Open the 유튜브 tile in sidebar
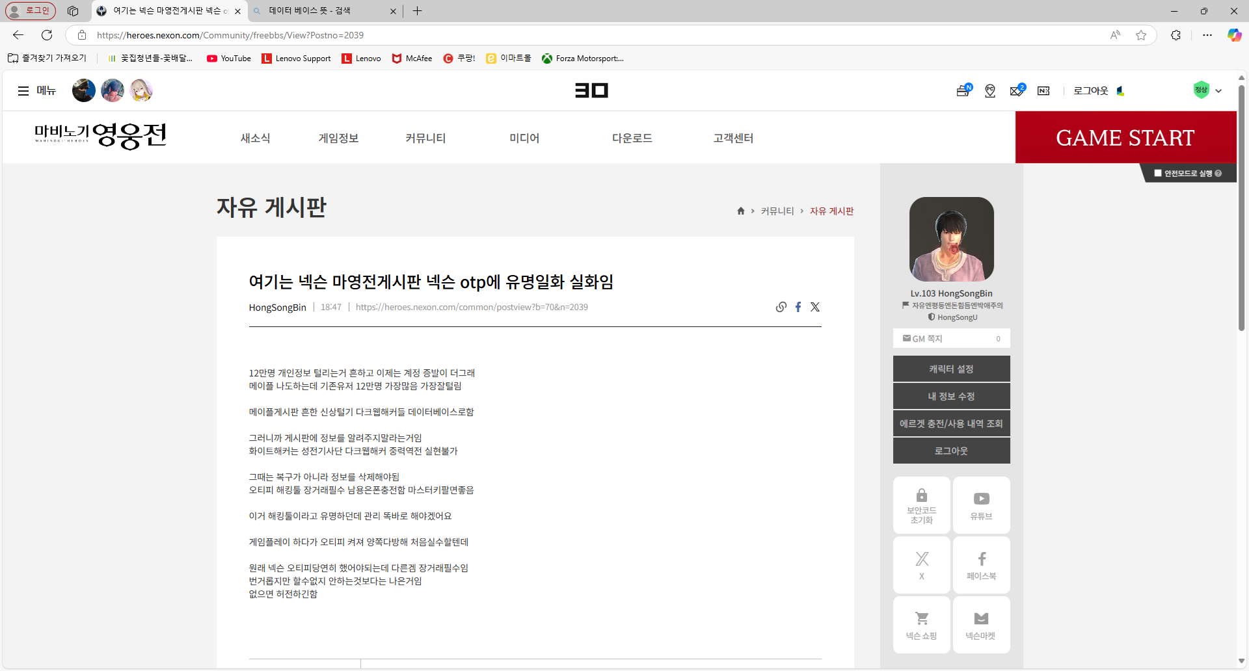1249x671 pixels. tap(981, 505)
